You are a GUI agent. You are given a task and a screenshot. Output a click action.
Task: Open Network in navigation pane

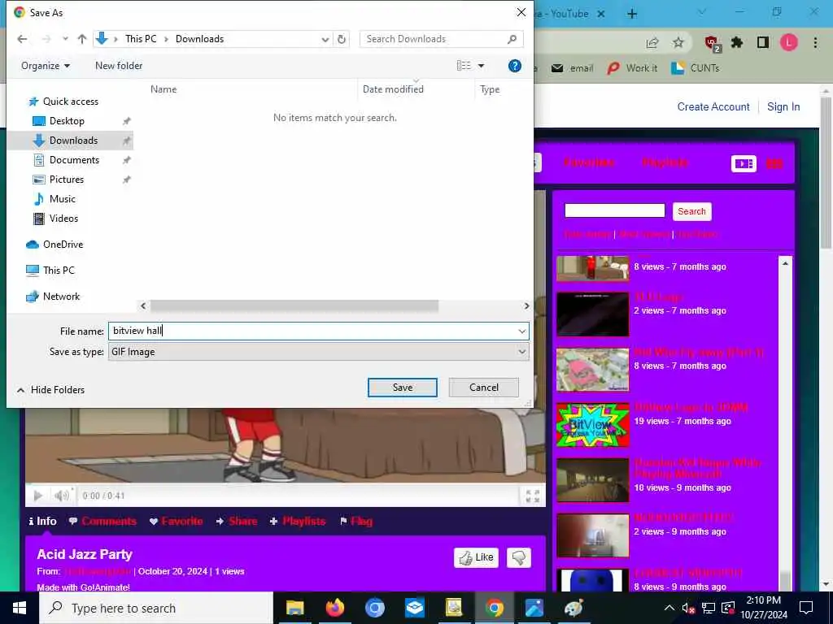tap(61, 297)
